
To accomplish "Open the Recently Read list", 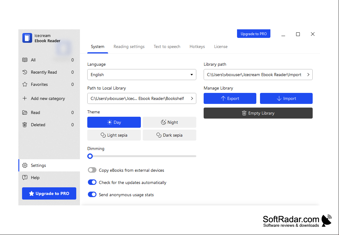I will [49, 72].
